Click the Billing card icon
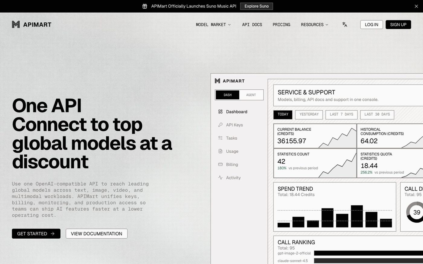This screenshot has height=264, width=423. [220, 164]
